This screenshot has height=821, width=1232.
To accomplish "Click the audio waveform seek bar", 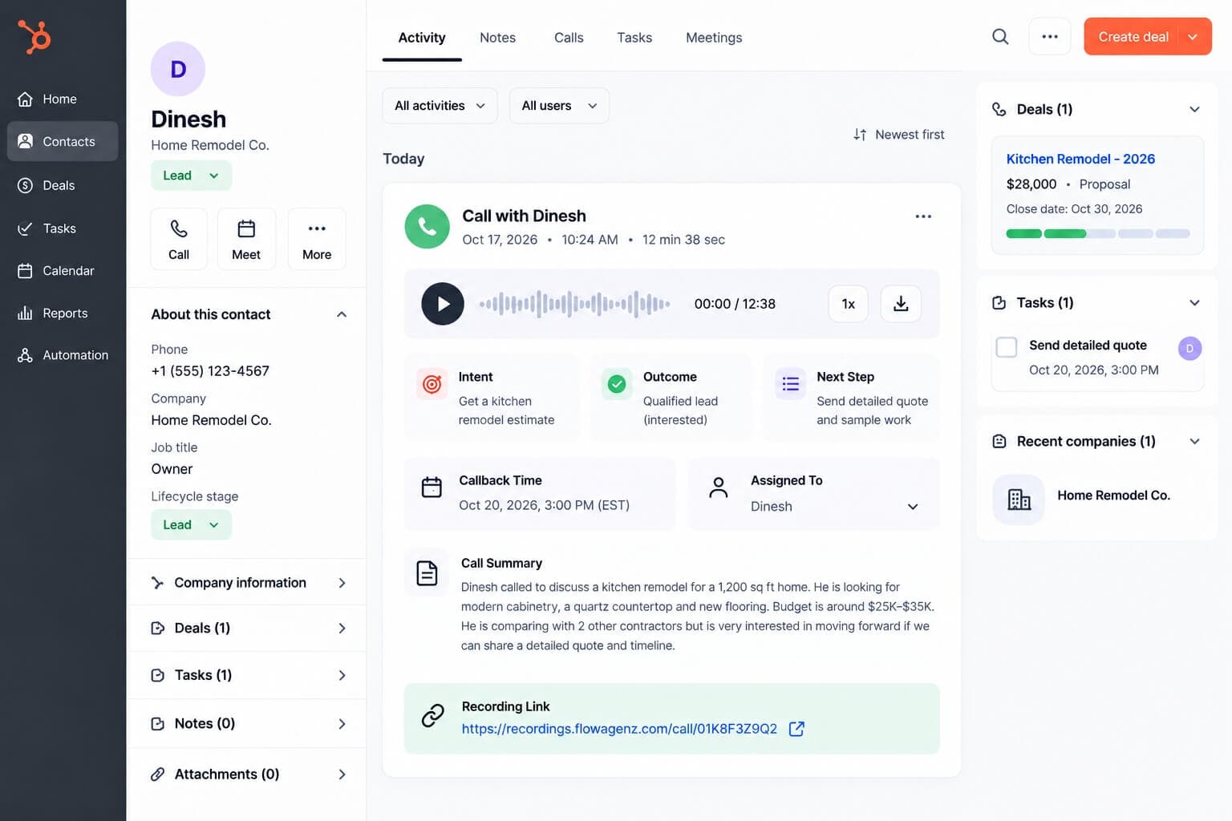I will pyautogui.click(x=574, y=304).
